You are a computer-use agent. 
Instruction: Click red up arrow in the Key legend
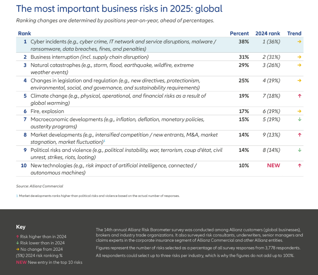[18, 237]
